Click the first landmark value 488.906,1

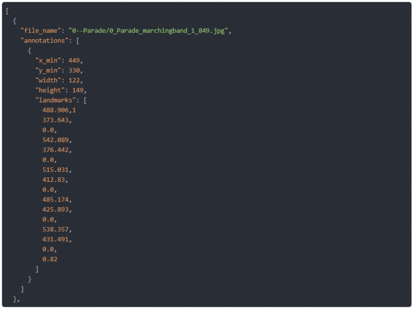pyautogui.click(x=59, y=110)
